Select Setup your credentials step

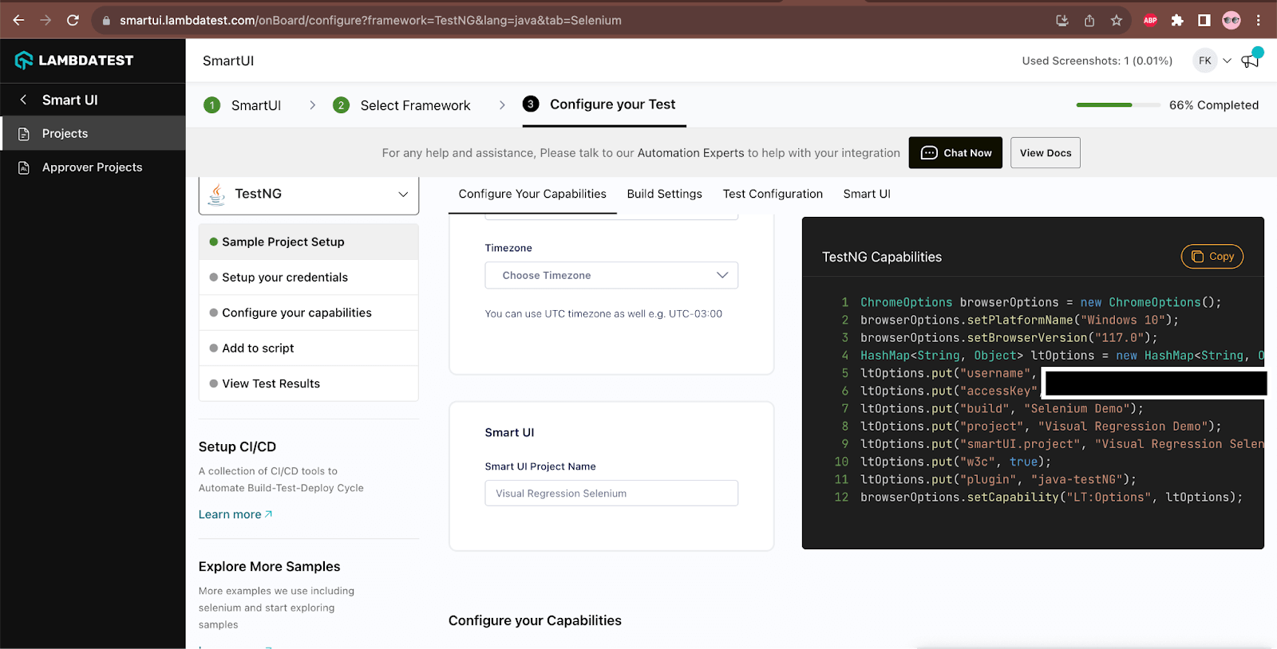tap(308, 277)
